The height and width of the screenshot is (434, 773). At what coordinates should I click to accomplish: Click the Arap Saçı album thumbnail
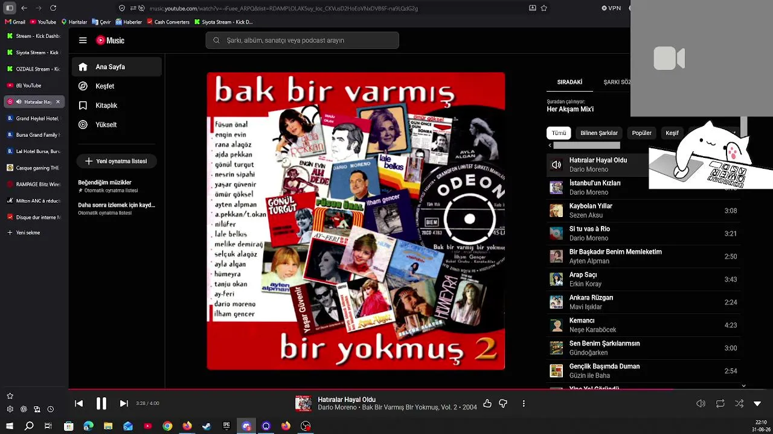pyautogui.click(x=556, y=279)
